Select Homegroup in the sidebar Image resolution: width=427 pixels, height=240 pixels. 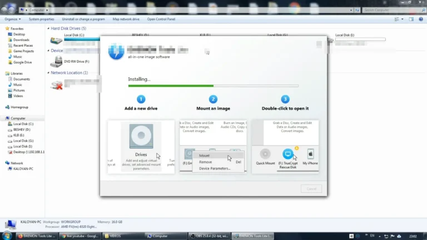[19, 107]
